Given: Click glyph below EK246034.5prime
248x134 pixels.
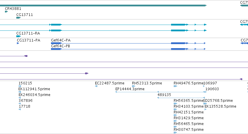Looking at the screenshot, I should tap(20, 98).
